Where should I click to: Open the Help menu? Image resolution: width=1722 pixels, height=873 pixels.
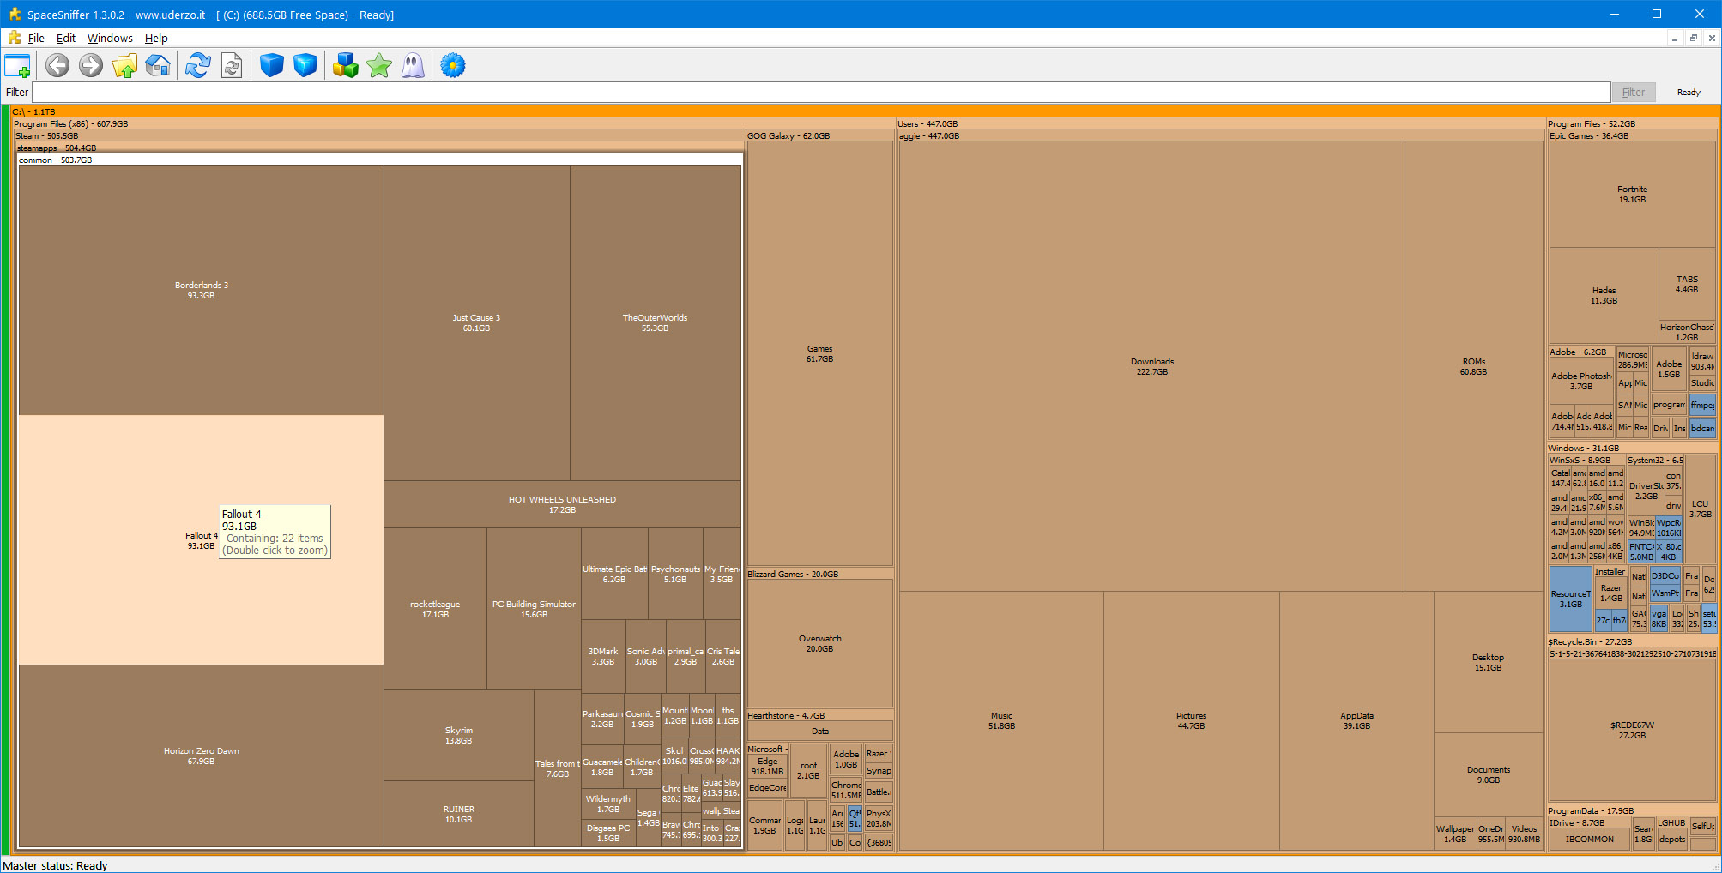point(156,39)
